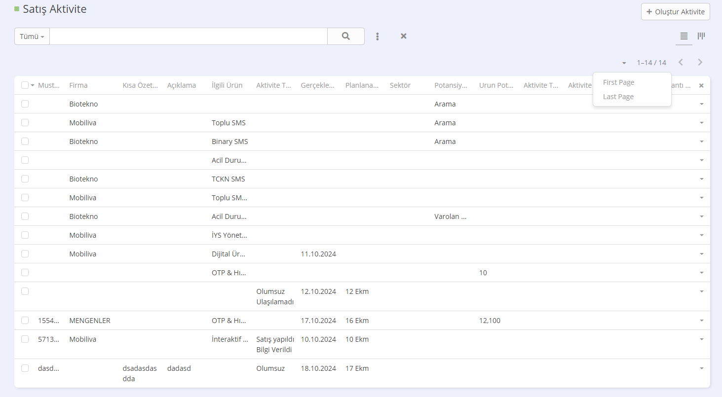Tick the select-all checkbox in the header
The image size is (722, 397).
[x=25, y=85]
